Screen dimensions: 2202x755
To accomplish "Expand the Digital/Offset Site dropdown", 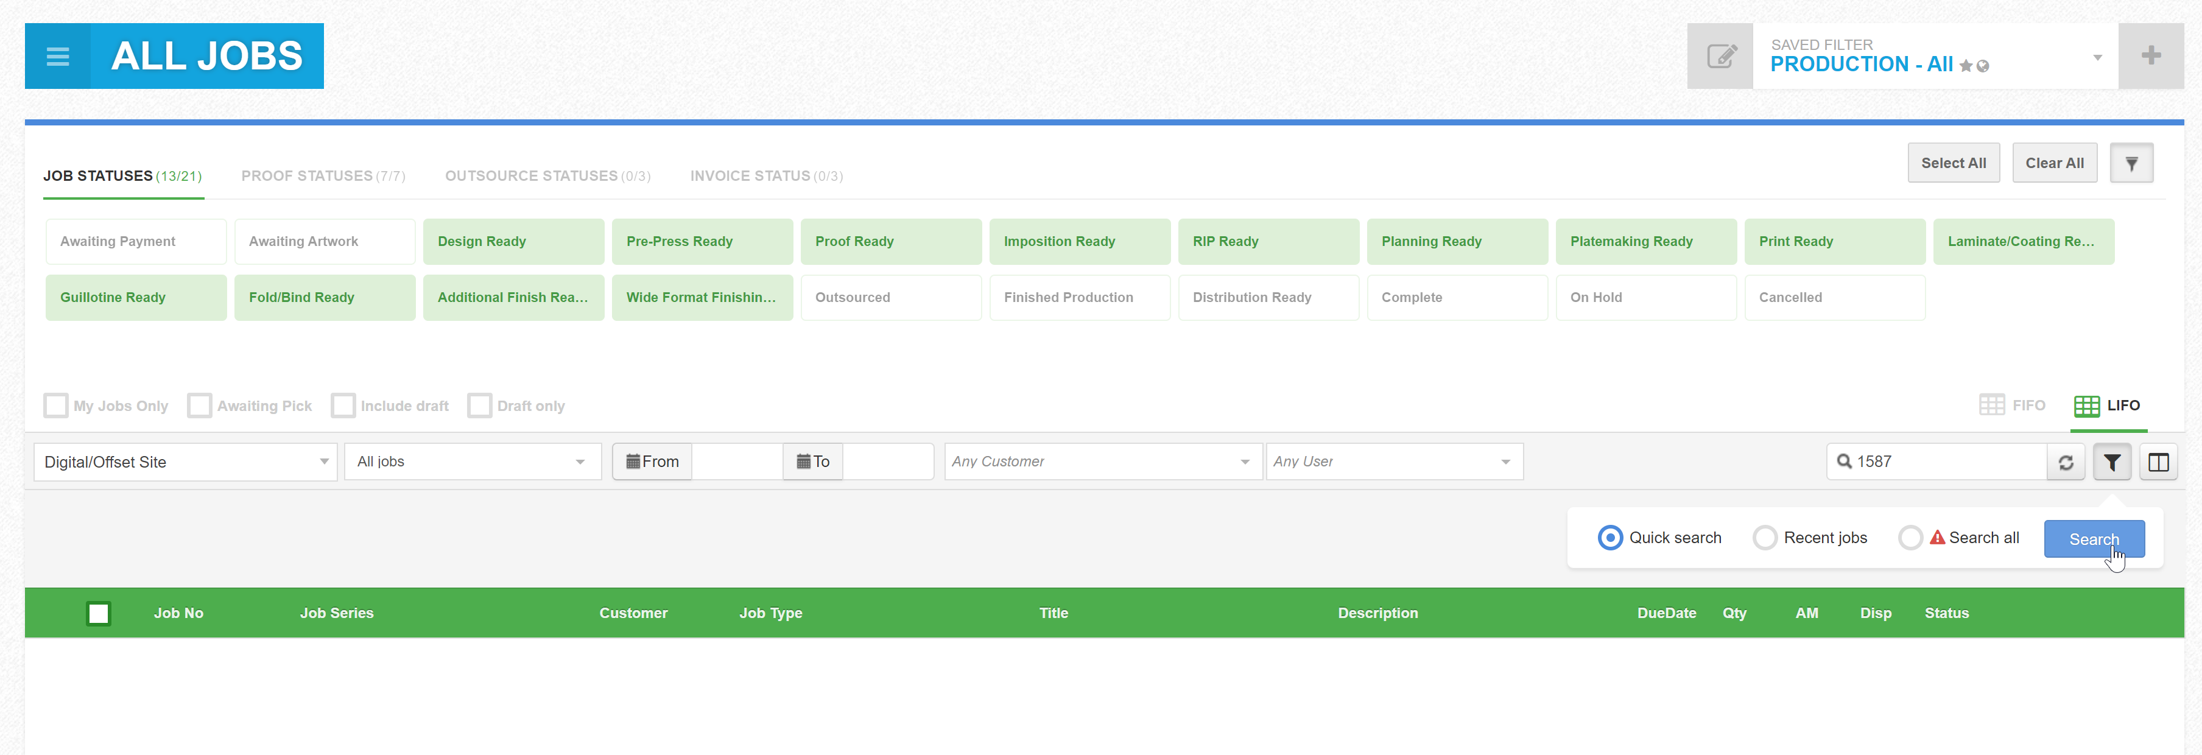I will [186, 462].
